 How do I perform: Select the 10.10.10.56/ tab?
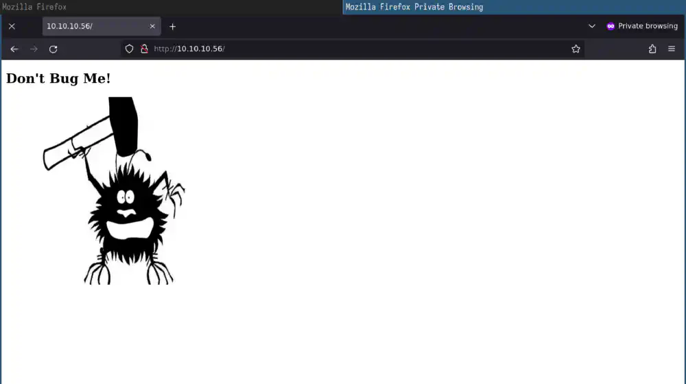click(x=102, y=26)
